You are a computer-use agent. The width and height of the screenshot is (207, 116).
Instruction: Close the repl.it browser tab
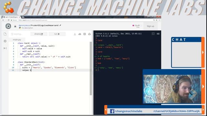click(19, 17)
